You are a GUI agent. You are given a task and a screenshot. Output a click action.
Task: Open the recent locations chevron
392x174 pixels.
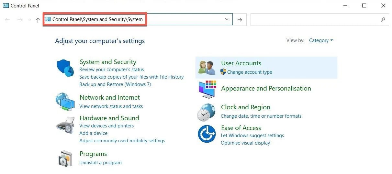[30, 20]
